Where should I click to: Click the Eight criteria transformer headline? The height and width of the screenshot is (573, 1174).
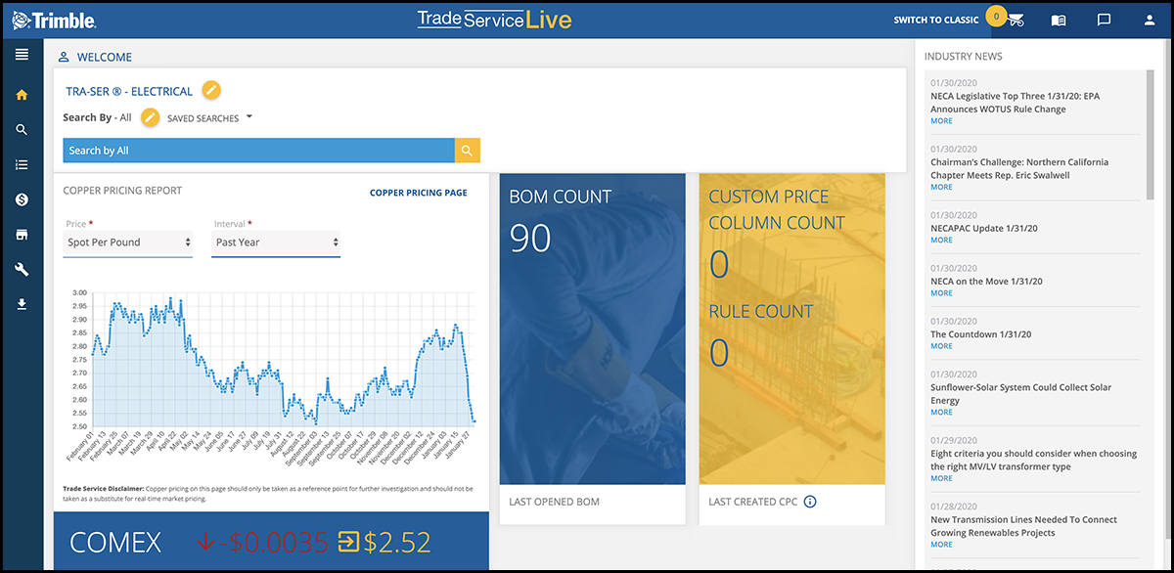[1034, 460]
